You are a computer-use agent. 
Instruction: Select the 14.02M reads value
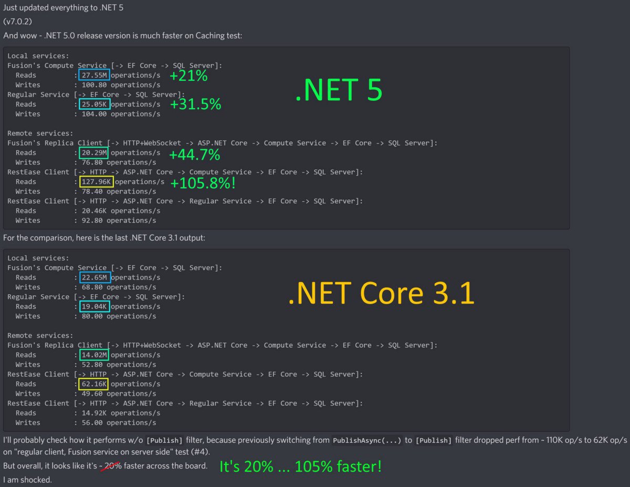coord(94,355)
